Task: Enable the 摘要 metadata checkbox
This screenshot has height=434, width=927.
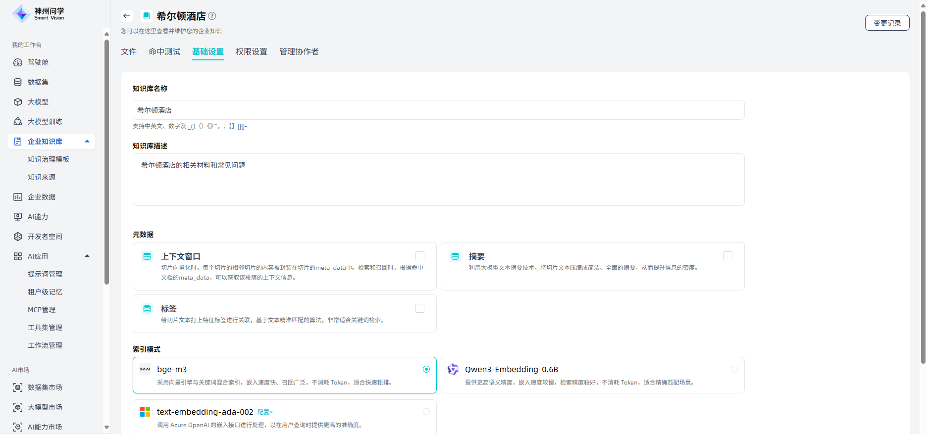Action: tap(728, 256)
